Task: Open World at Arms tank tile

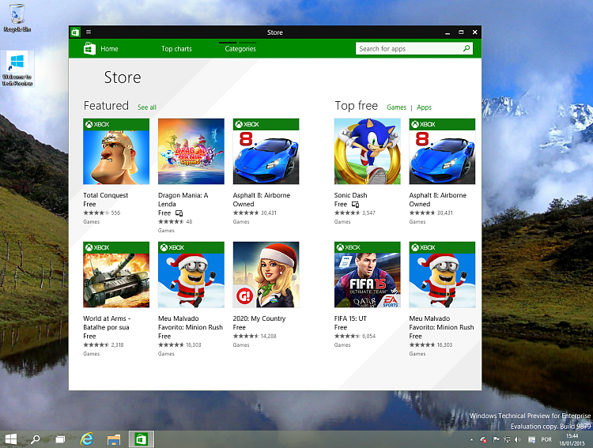Action: 116,274
